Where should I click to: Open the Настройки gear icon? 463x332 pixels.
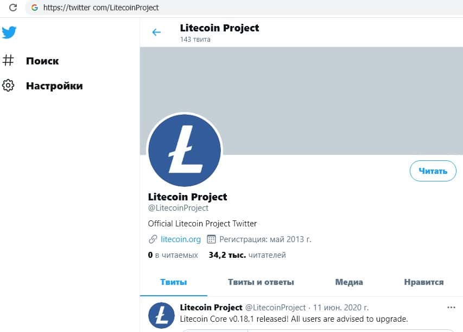click(x=9, y=86)
